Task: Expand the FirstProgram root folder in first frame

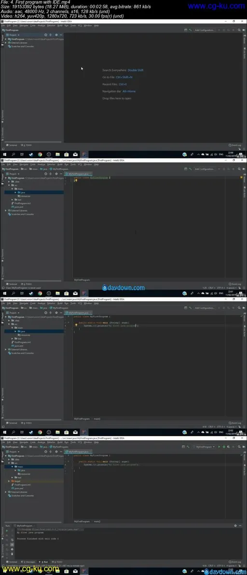Action: 6,39
